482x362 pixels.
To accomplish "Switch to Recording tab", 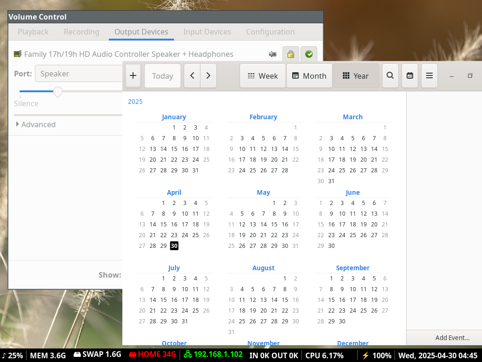I will (x=81, y=32).
